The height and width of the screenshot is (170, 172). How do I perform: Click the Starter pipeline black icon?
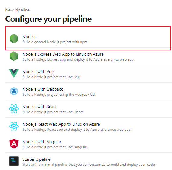point(14,161)
